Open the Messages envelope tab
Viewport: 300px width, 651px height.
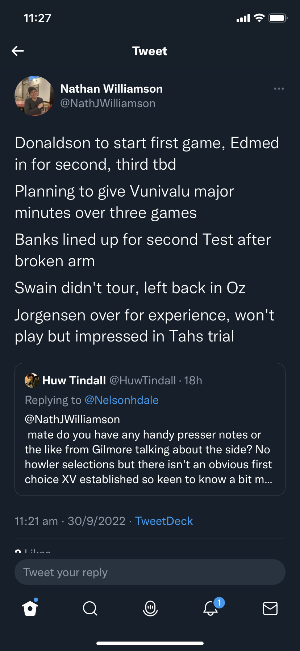pyautogui.click(x=270, y=608)
